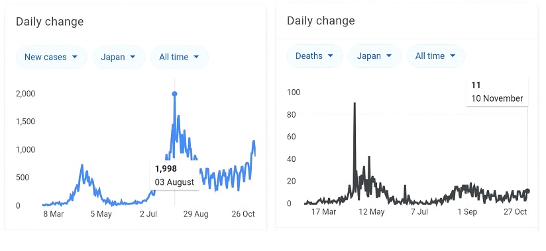Click the 11 deaths tooltip for 10 November
The image size is (546, 251).
[x=497, y=92]
